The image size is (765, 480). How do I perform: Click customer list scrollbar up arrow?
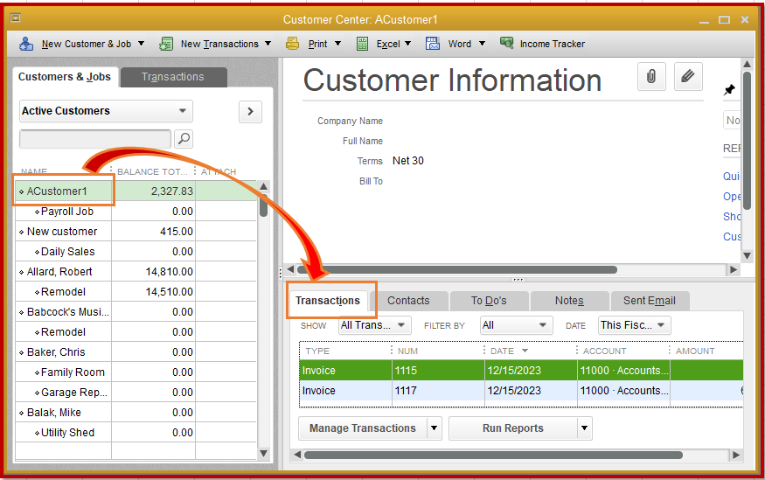coord(263,186)
